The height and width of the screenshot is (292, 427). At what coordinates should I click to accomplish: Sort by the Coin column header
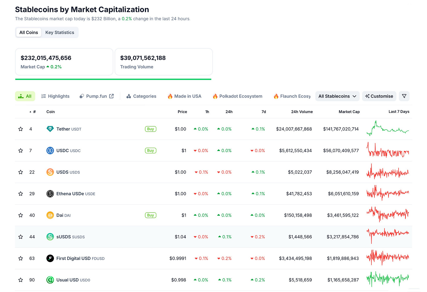pos(50,112)
